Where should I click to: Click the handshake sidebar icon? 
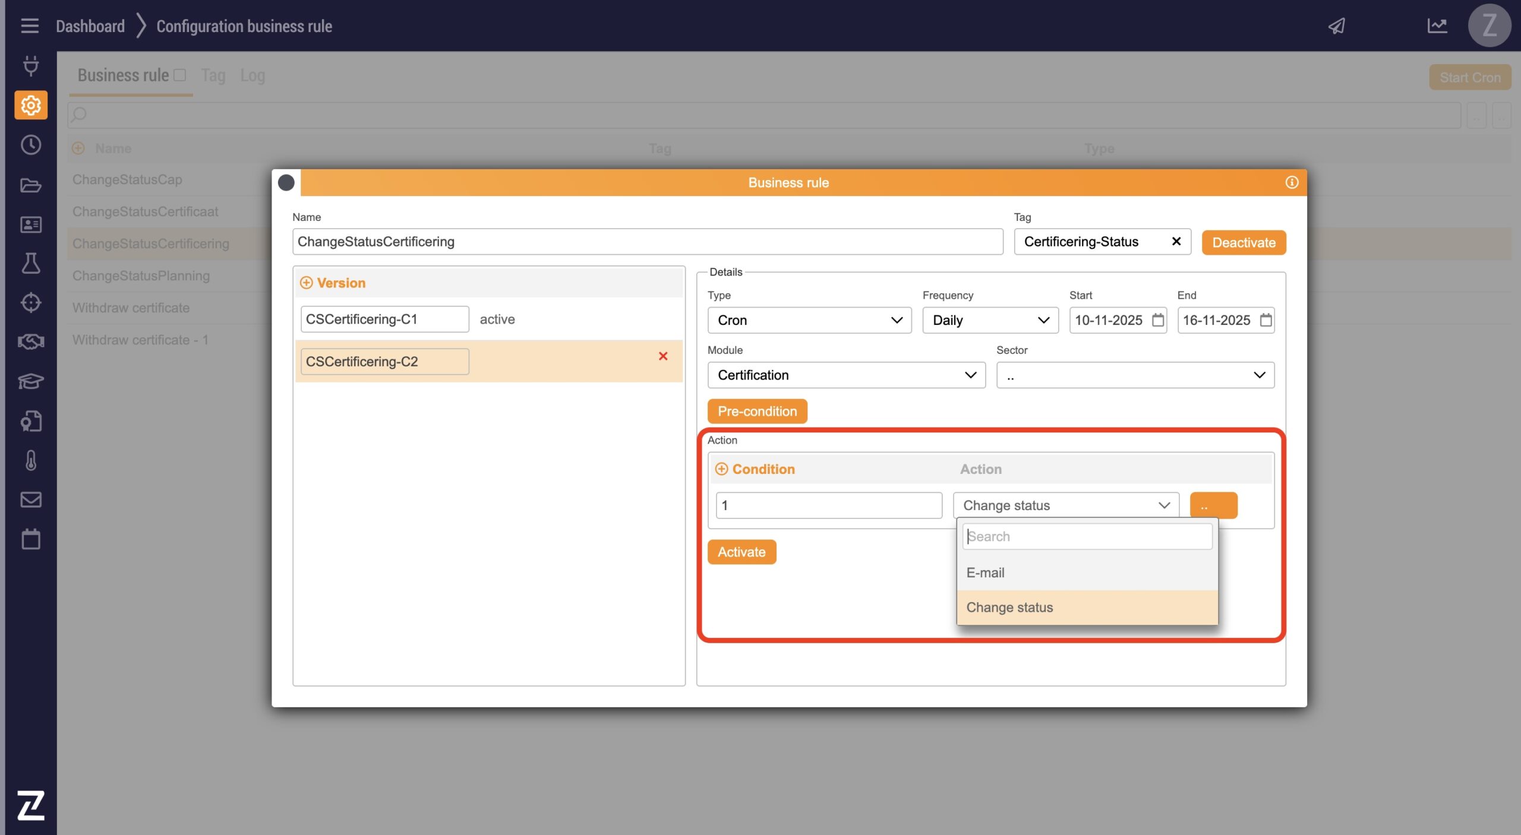click(31, 341)
